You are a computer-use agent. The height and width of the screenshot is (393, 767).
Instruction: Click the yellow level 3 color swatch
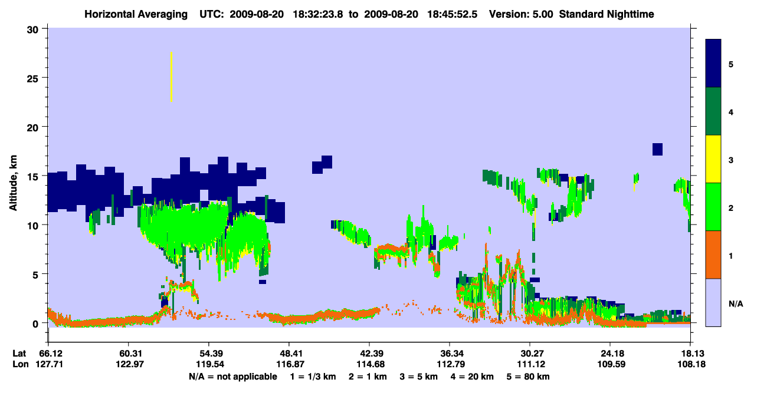pos(714,159)
